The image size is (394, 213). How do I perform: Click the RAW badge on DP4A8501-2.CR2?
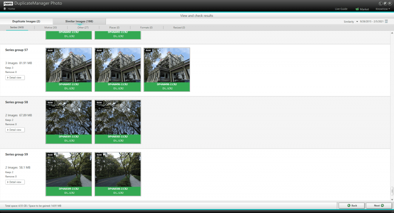click(x=50, y=102)
